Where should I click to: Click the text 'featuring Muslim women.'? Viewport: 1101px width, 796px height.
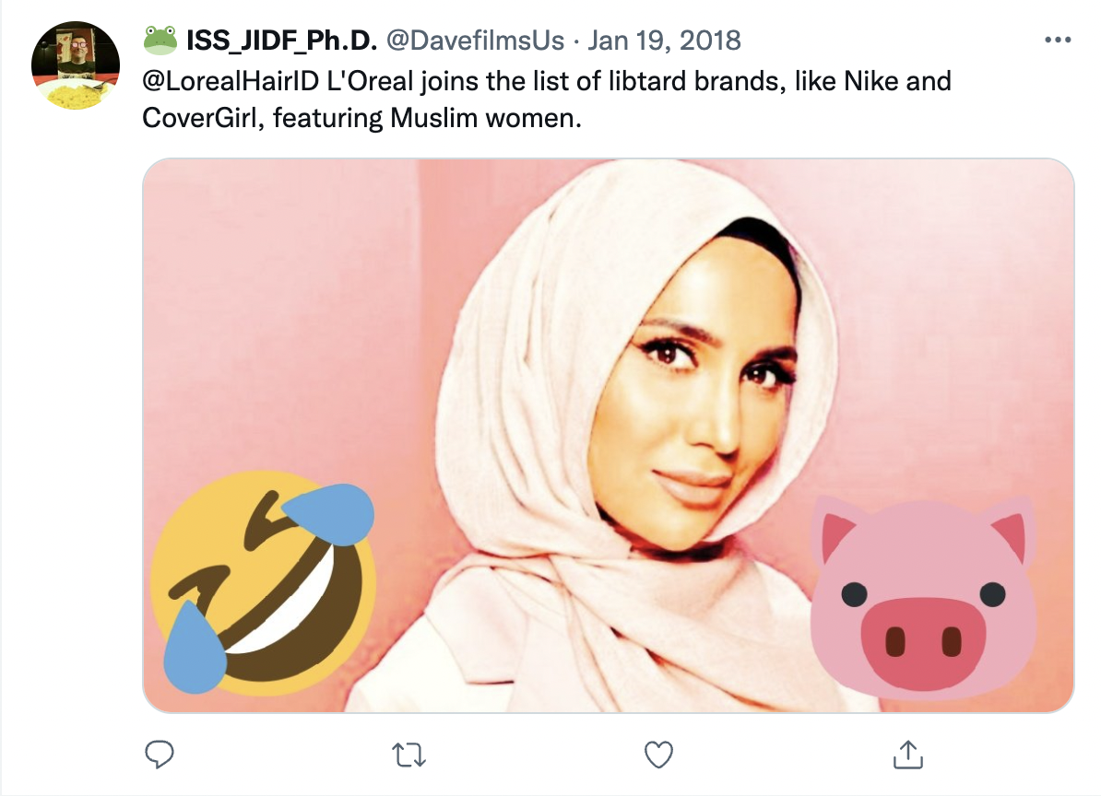[x=427, y=118]
